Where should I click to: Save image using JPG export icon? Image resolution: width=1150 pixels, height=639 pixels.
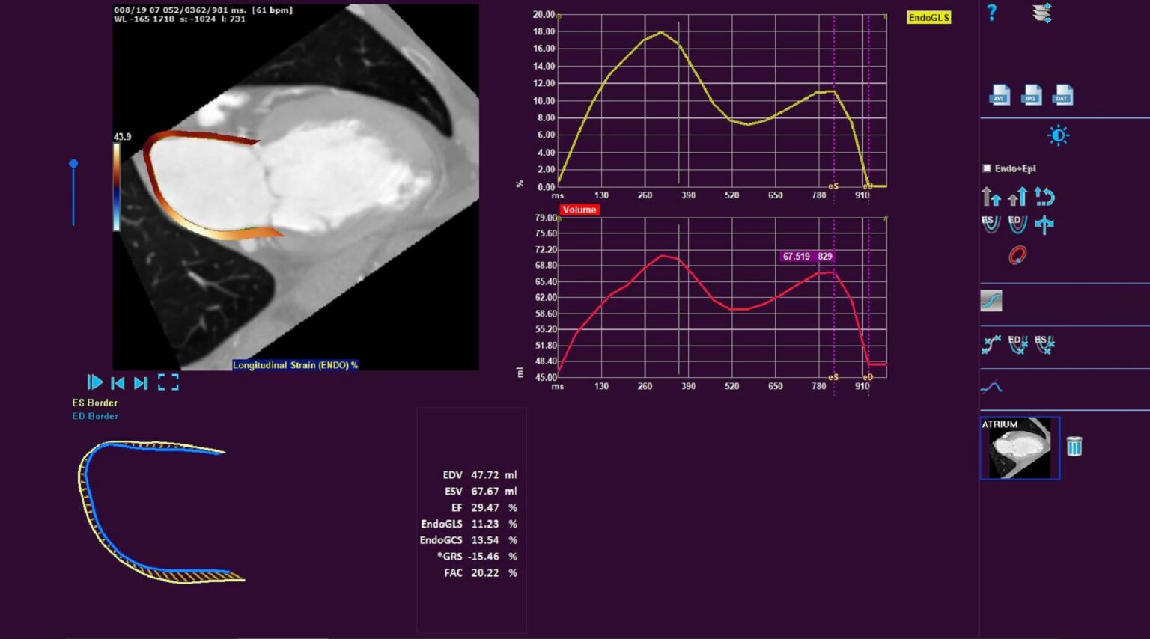pyautogui.click(x=1032, y=95)
